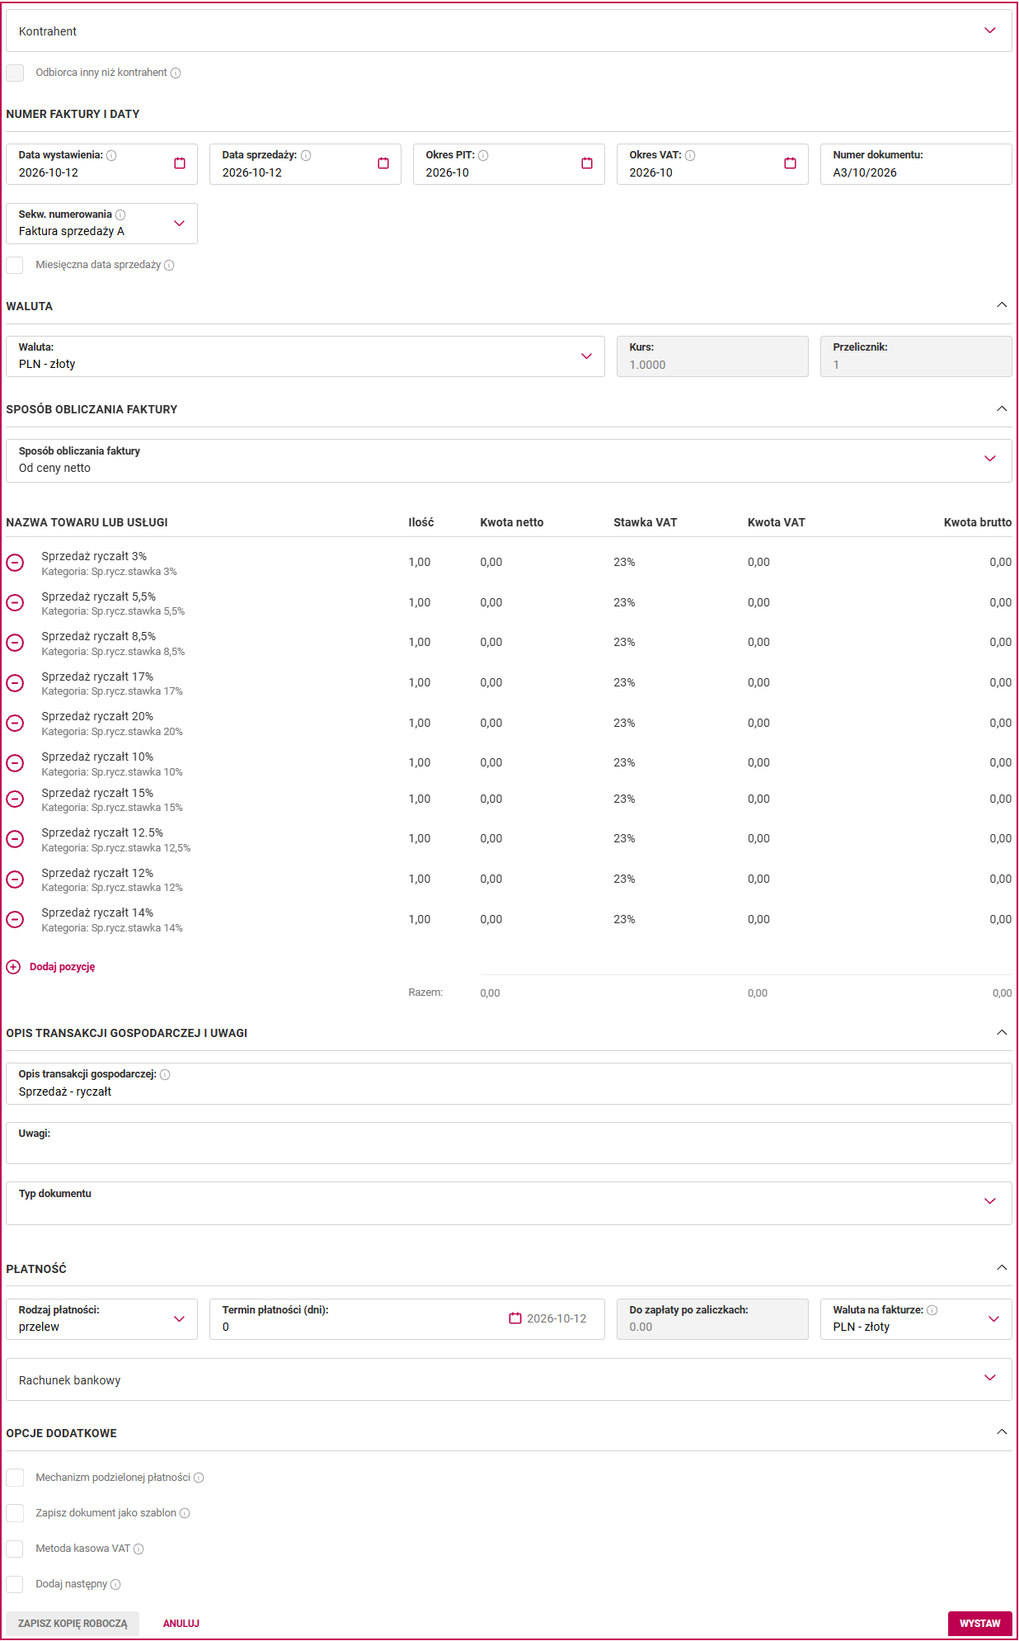
Task: Delete the Sprzedaż ryczałt 12% item
Action: pos(15,879)
